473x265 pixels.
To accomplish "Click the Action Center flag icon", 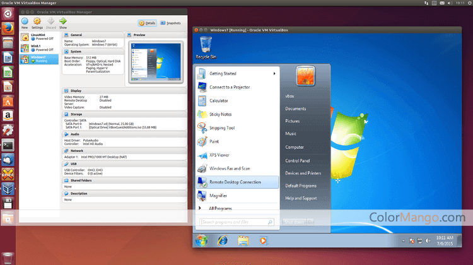I will coord(412,240).
